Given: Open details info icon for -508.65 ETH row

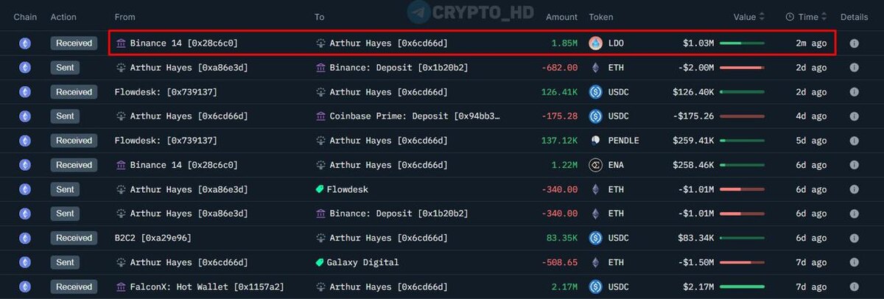Looking at the screenshot, I should (854, 262).
